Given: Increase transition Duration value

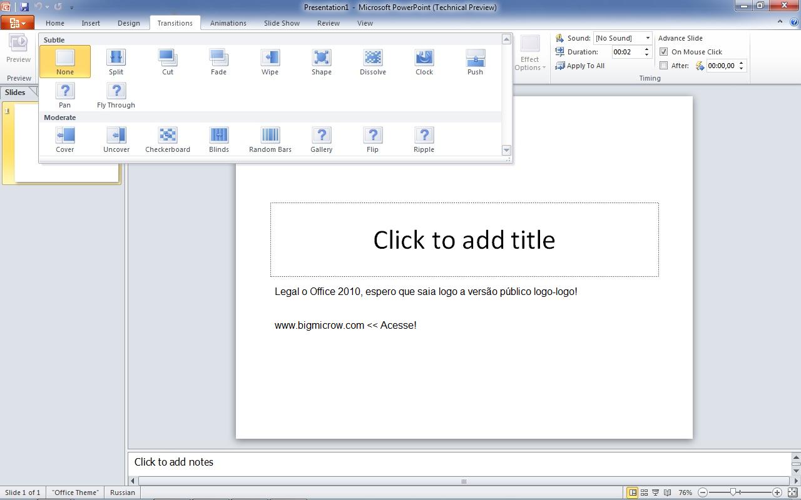Looking at the screenshot, I should [646, 49].
